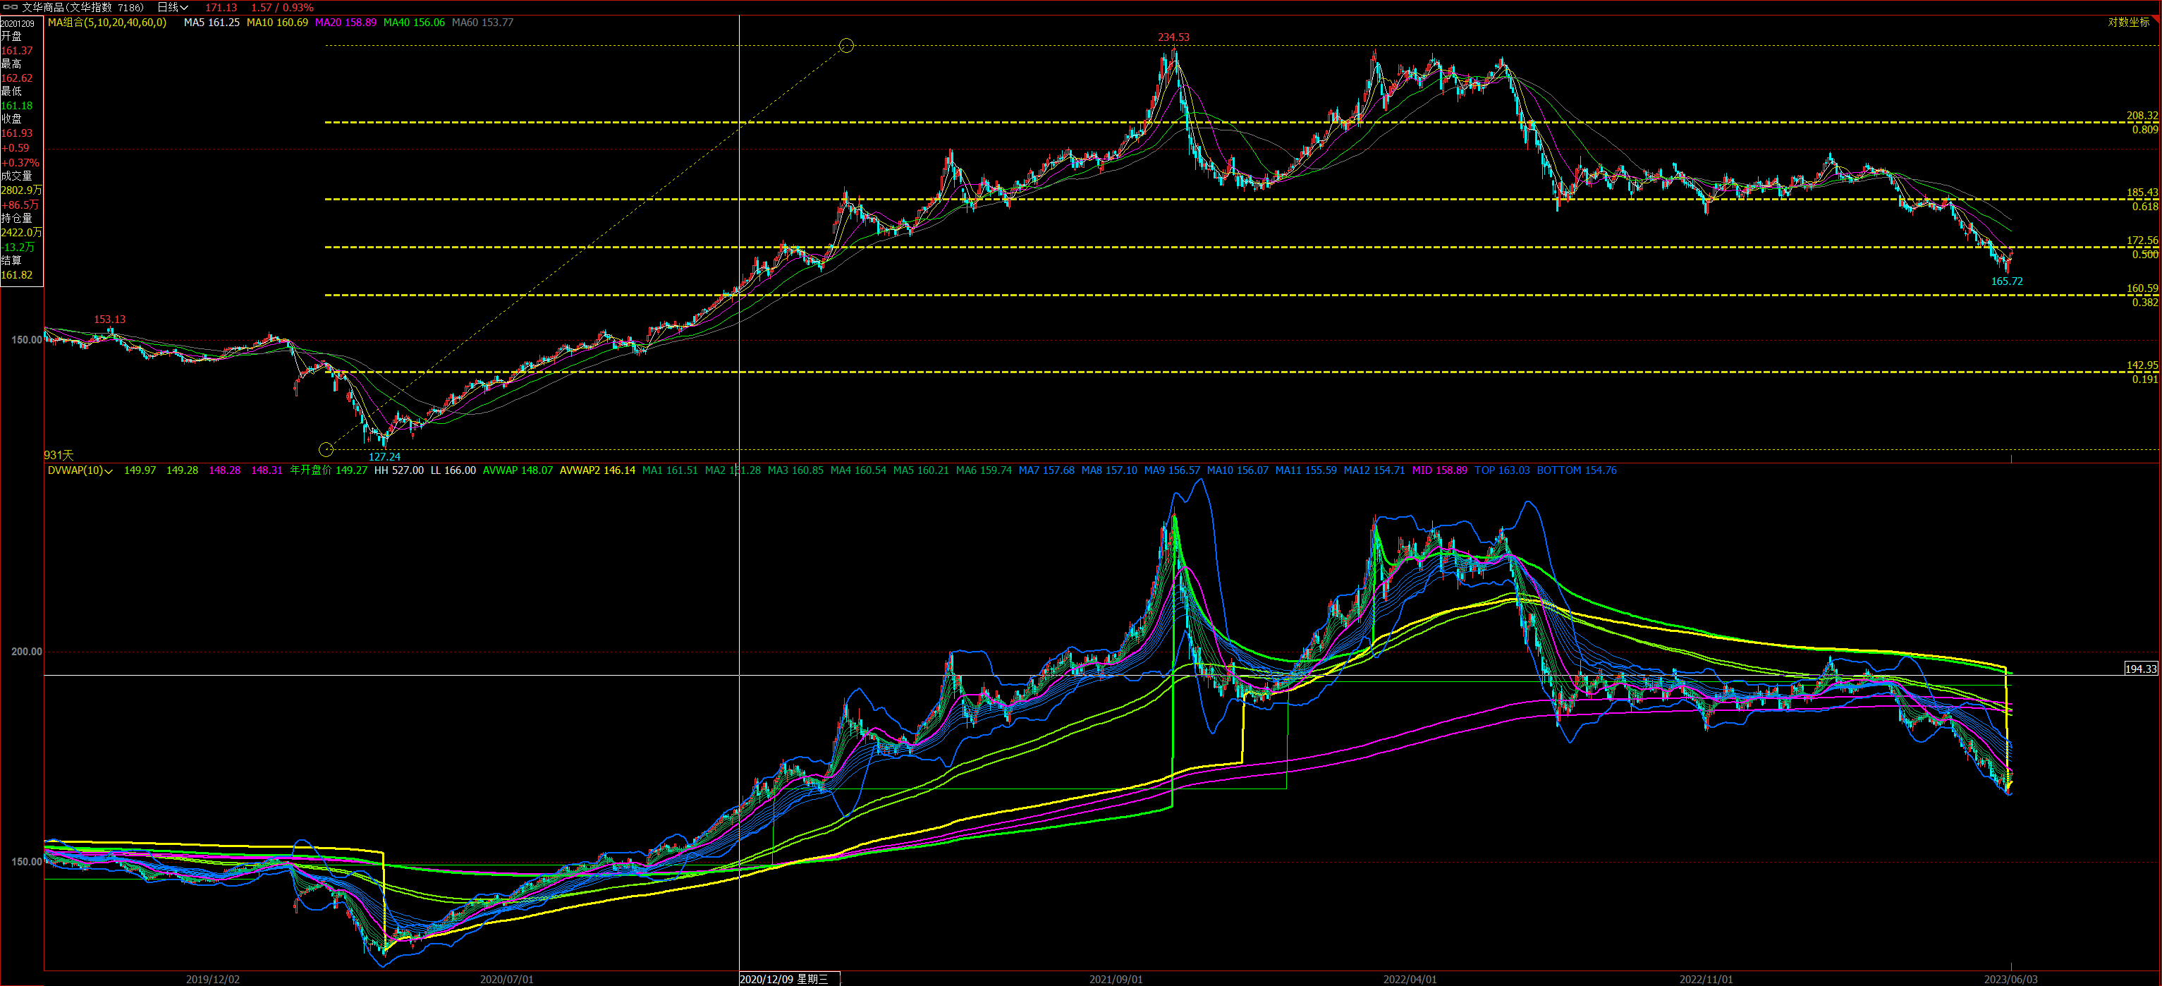Click the 文华商品(文华指数 7186) title
Screen dimensions: 2162x986
83,8
